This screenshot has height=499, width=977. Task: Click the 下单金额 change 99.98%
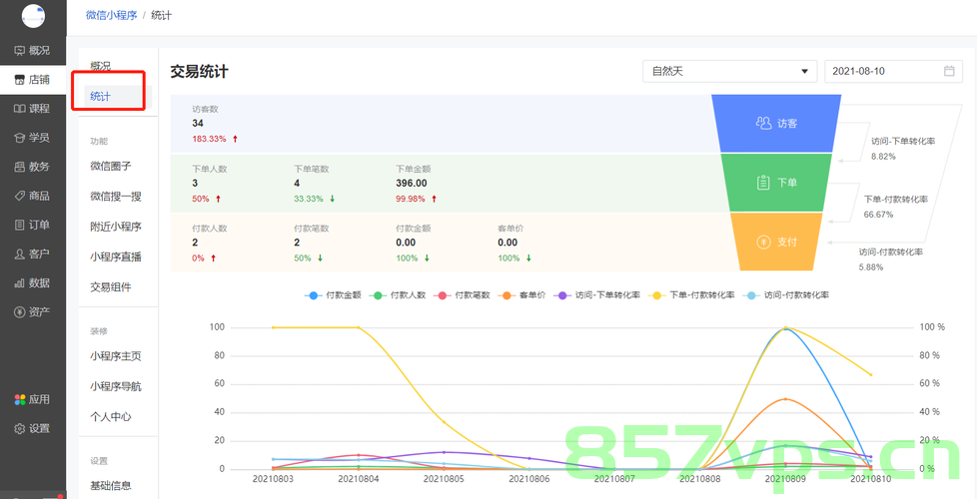(411, 200)
